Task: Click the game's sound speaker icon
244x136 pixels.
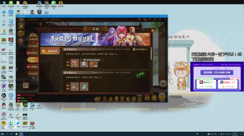Action: [150, 19]
